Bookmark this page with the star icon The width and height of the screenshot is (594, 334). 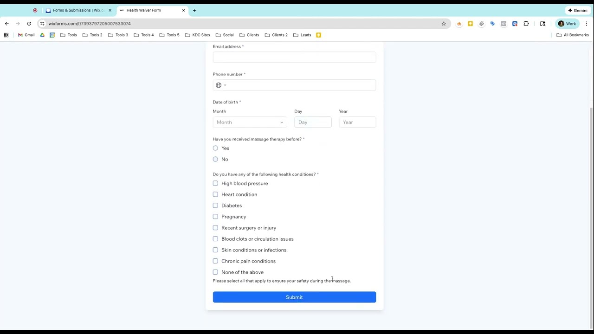point(444,24)
